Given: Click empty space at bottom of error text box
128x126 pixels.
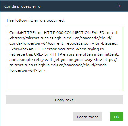Looking at the screenshot, I should 64,82.
